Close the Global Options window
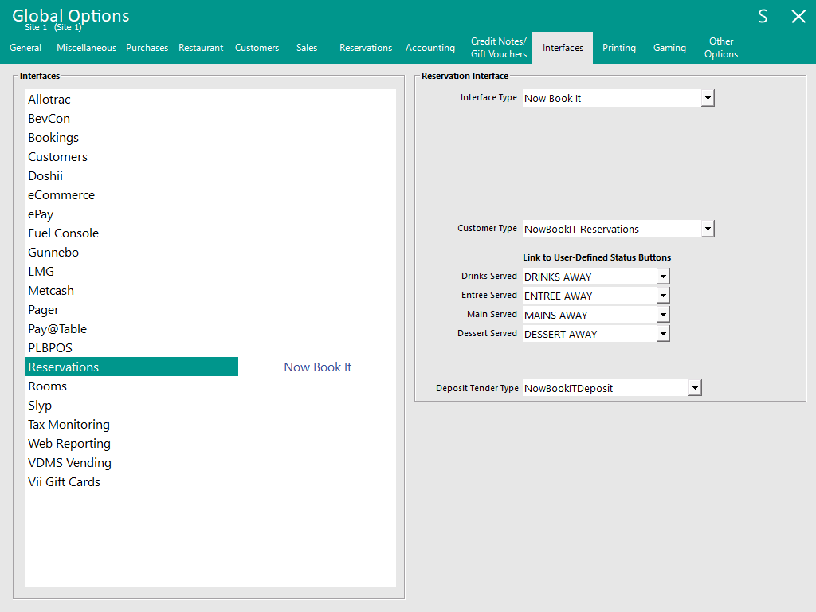 (798, 17)
